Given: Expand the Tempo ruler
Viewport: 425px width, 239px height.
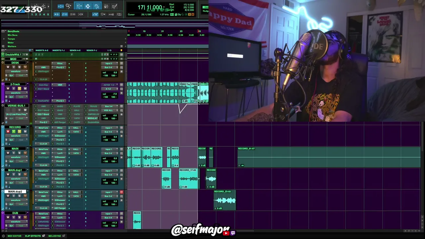Looking at the screenshot, I should click(4, 39).
